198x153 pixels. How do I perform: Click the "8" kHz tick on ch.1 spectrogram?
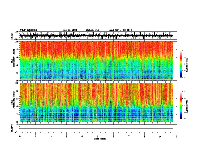[x=17, y=49]
